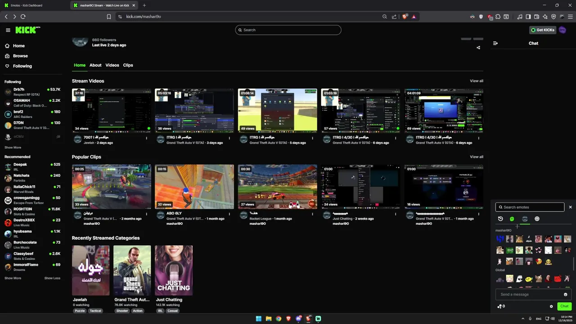
Task: Select the mashari9O channel emotes tab
Action: coord(525,219)
